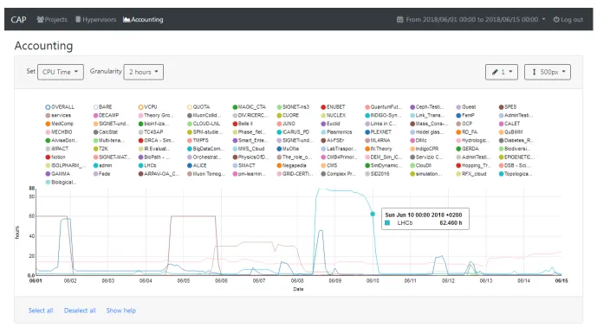
Task: Click the admin teal legend marker
Action: (x=95, y=165)
